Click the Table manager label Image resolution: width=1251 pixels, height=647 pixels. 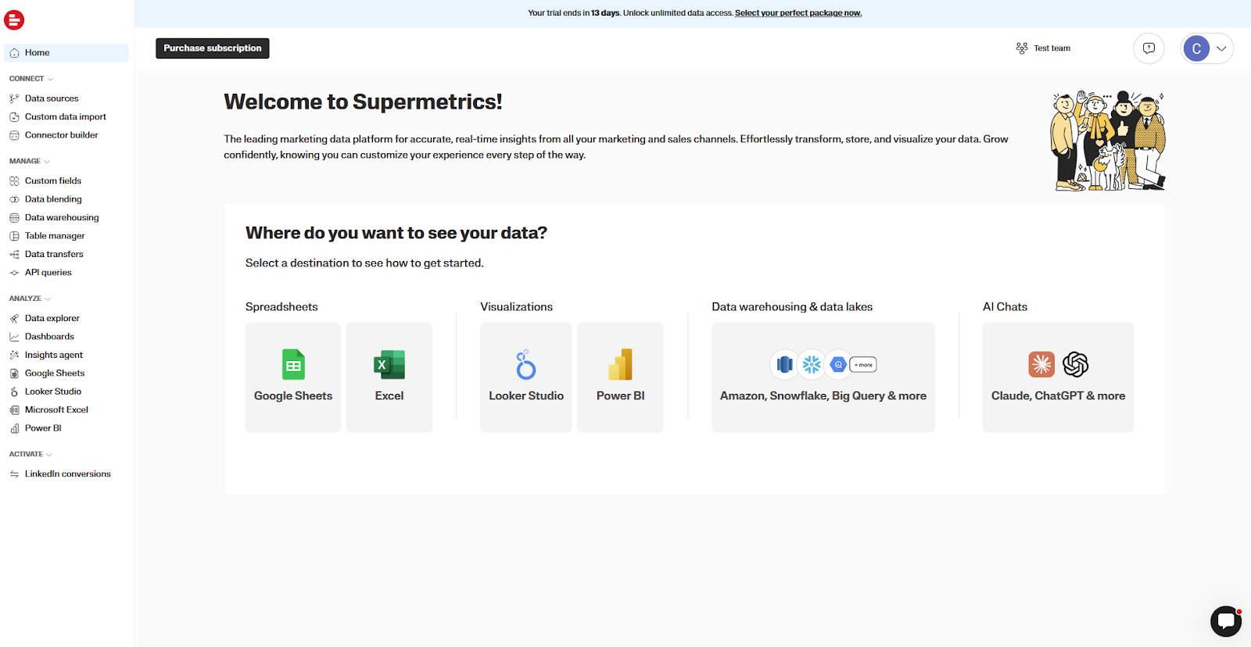click(x=55, y=236)
